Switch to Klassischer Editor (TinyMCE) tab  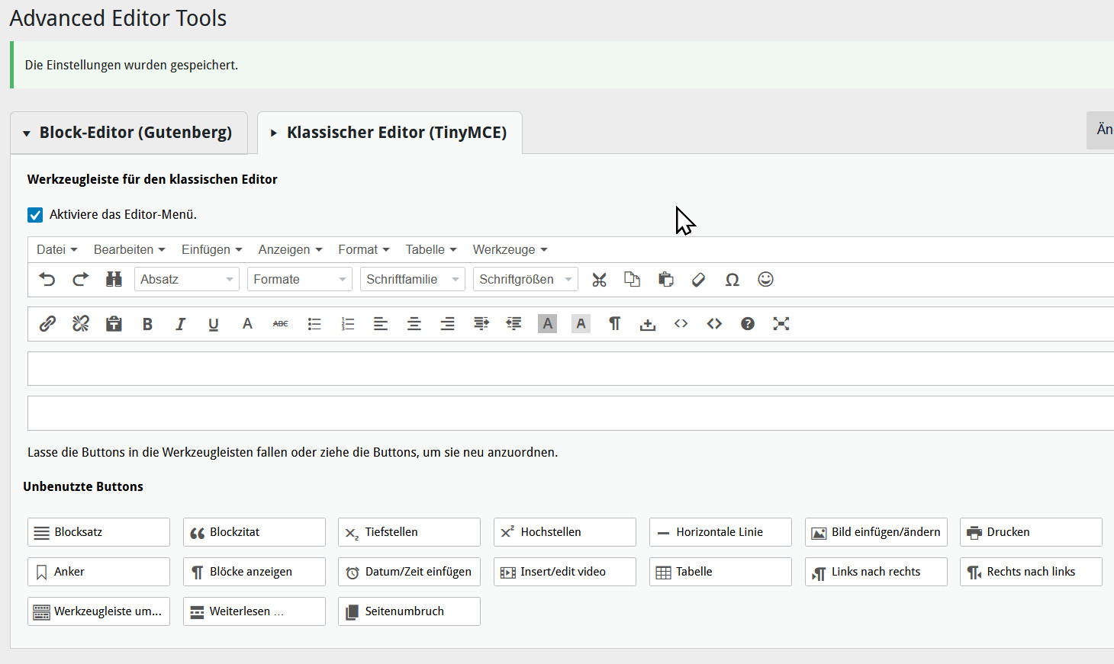click(390, 133)
